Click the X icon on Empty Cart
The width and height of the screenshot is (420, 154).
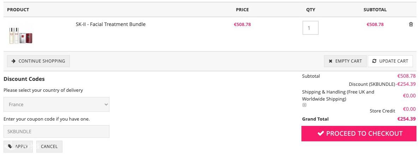pos(330,61)
